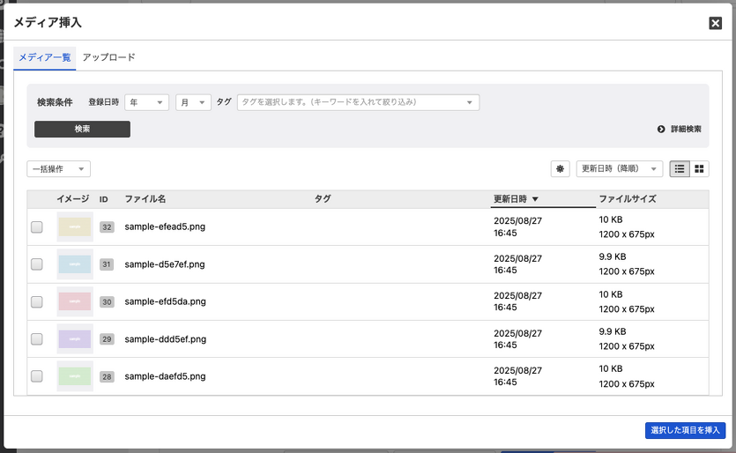The height and width of the screenshot is (453, 736).
Task: Open the 年 year dropdown
Action: (x=146, y=102)
